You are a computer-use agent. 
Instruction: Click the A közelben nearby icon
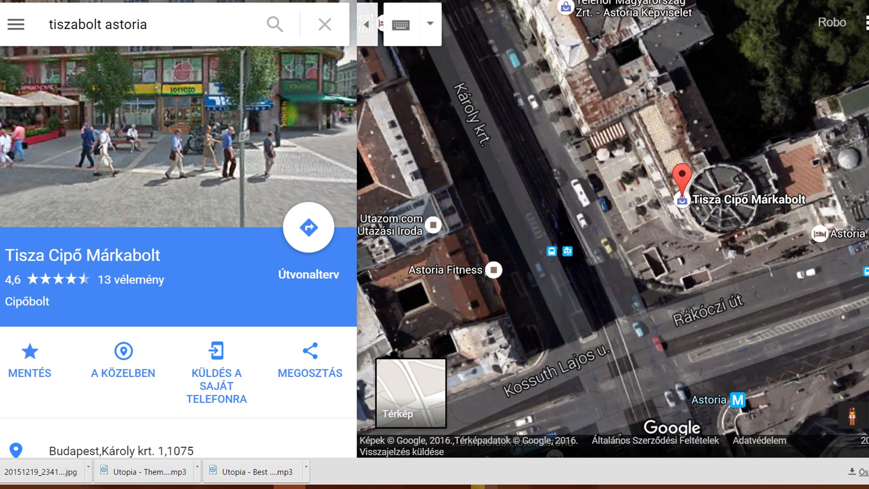pos(123,351)
